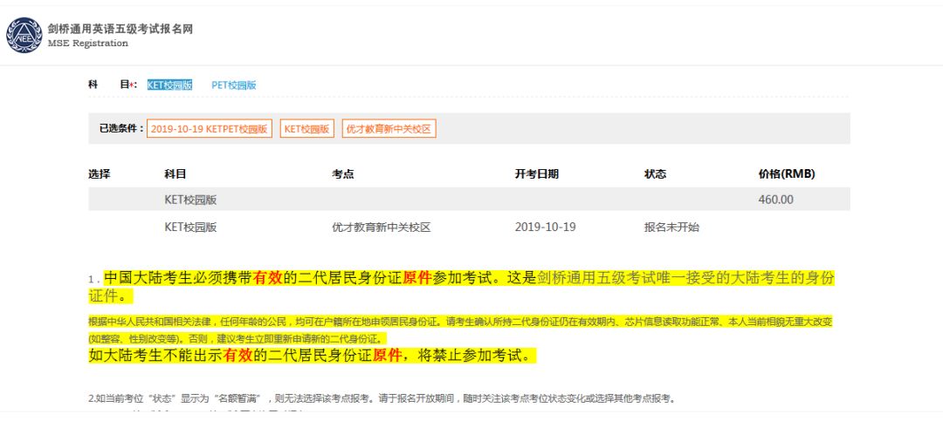This screenshot has width=943, height=448.
Task: Click the 选择 column header
Action: [100, 174]
